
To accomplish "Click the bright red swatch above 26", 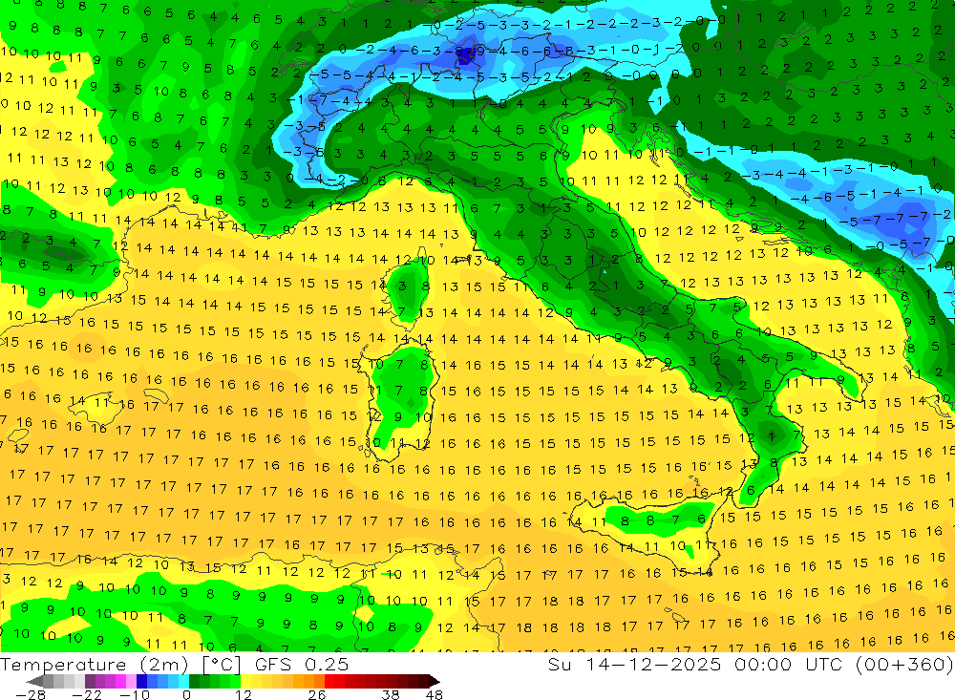I will [329, 681].
